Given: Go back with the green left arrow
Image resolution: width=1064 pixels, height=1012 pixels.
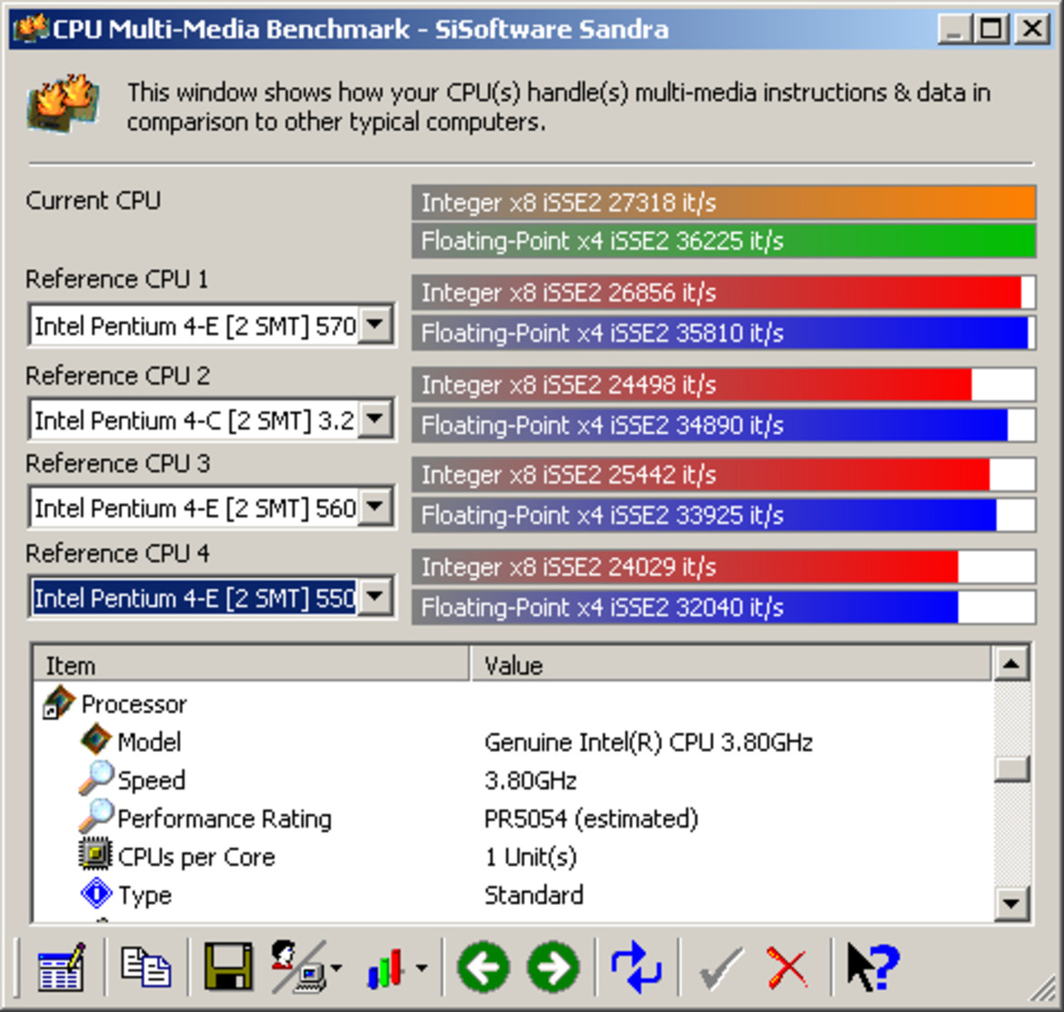Looking at the screenshot, I should click(x=483, y=967).
